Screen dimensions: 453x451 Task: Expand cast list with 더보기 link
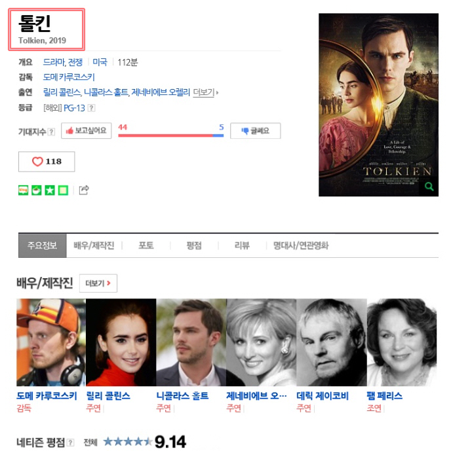205,92
